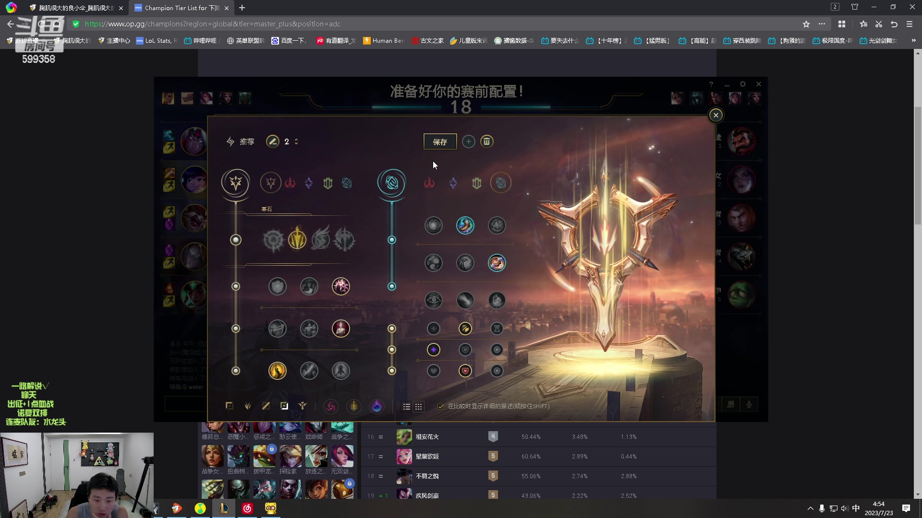
Task: Switch primary path to Domination
Action: pos(290,183)
